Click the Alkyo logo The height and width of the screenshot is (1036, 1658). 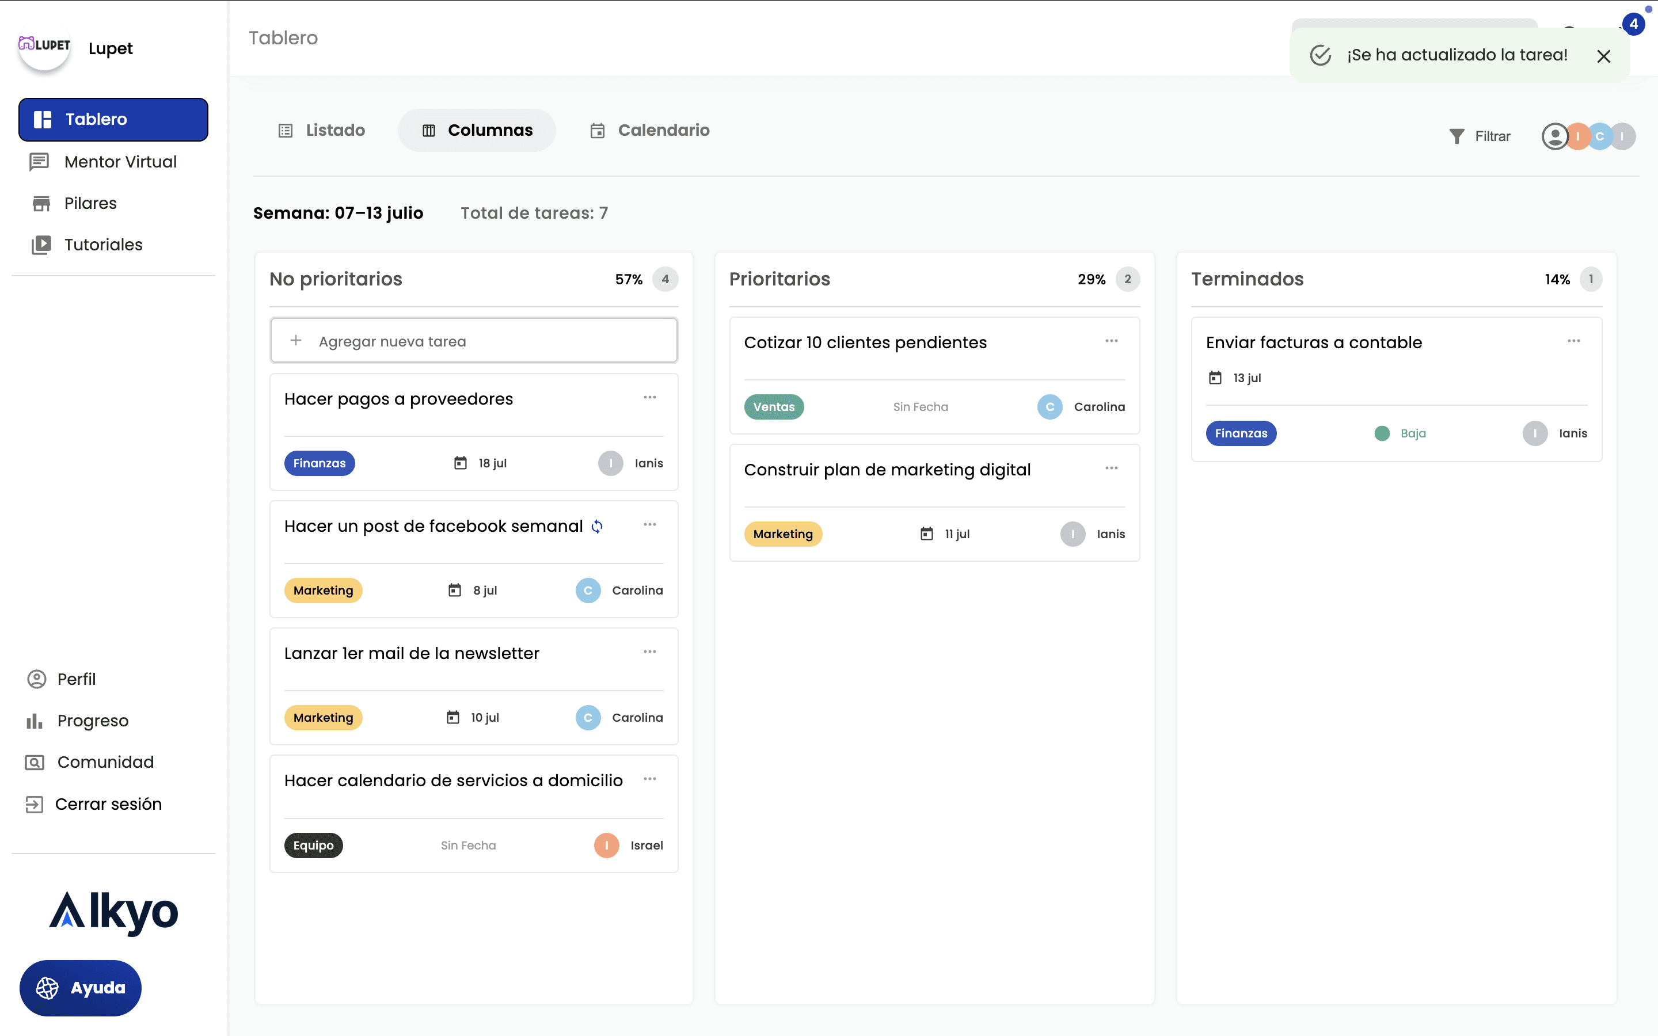tap(114, 913)
